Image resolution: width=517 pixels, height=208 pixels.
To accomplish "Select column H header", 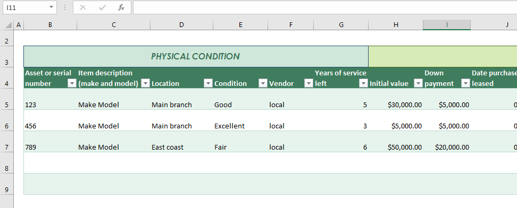I will point(396,25).
